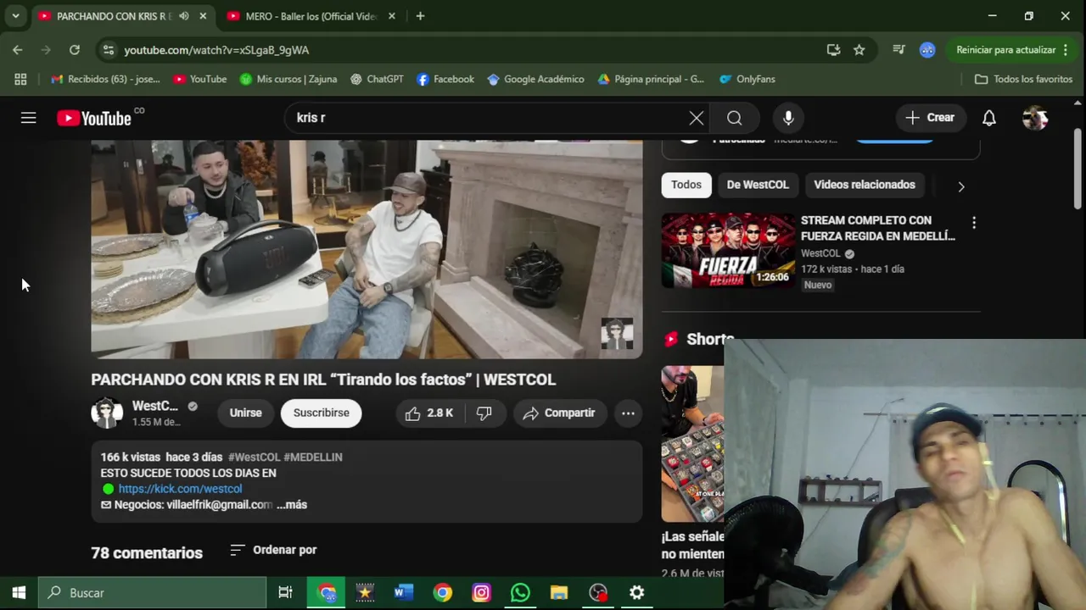The image size is (1086, 610).
Task: Like the video with thumbs up
Action: click(x=429, y=413)
